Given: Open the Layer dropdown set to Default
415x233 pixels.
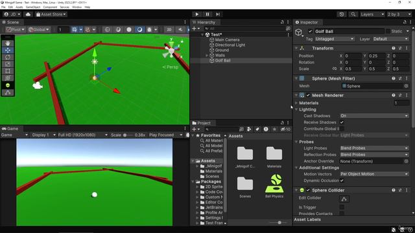Looking at the screenshot, I should tap(390, 39).
